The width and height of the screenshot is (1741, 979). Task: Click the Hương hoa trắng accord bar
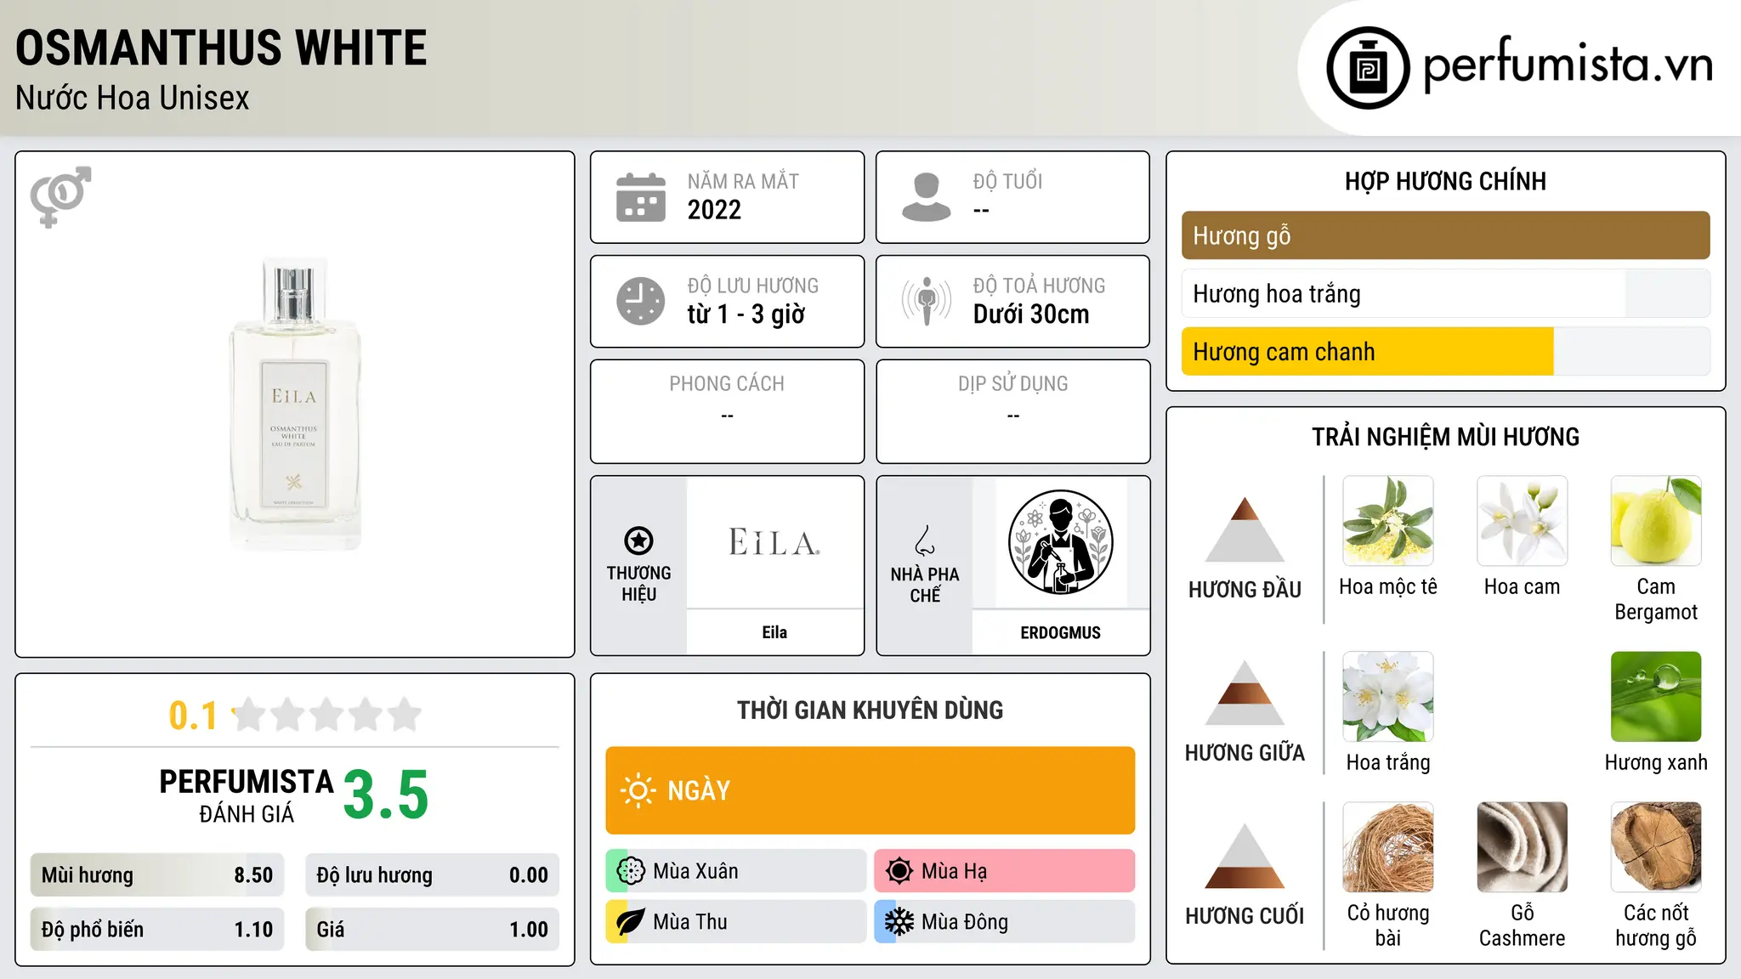tap(1445, 293)
